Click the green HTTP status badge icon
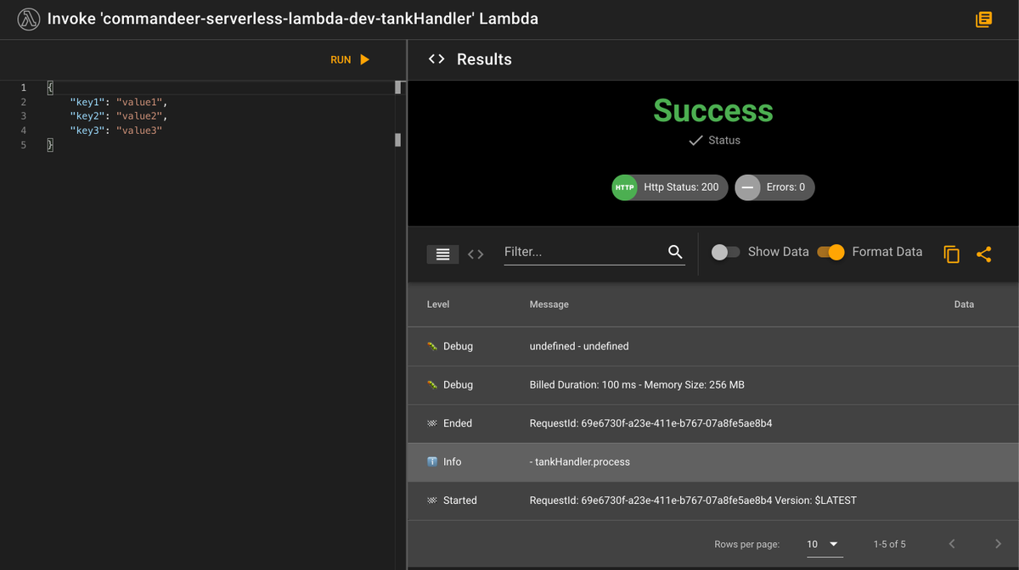Viewport: 1019px width, 570px height. tap(624, 187)
